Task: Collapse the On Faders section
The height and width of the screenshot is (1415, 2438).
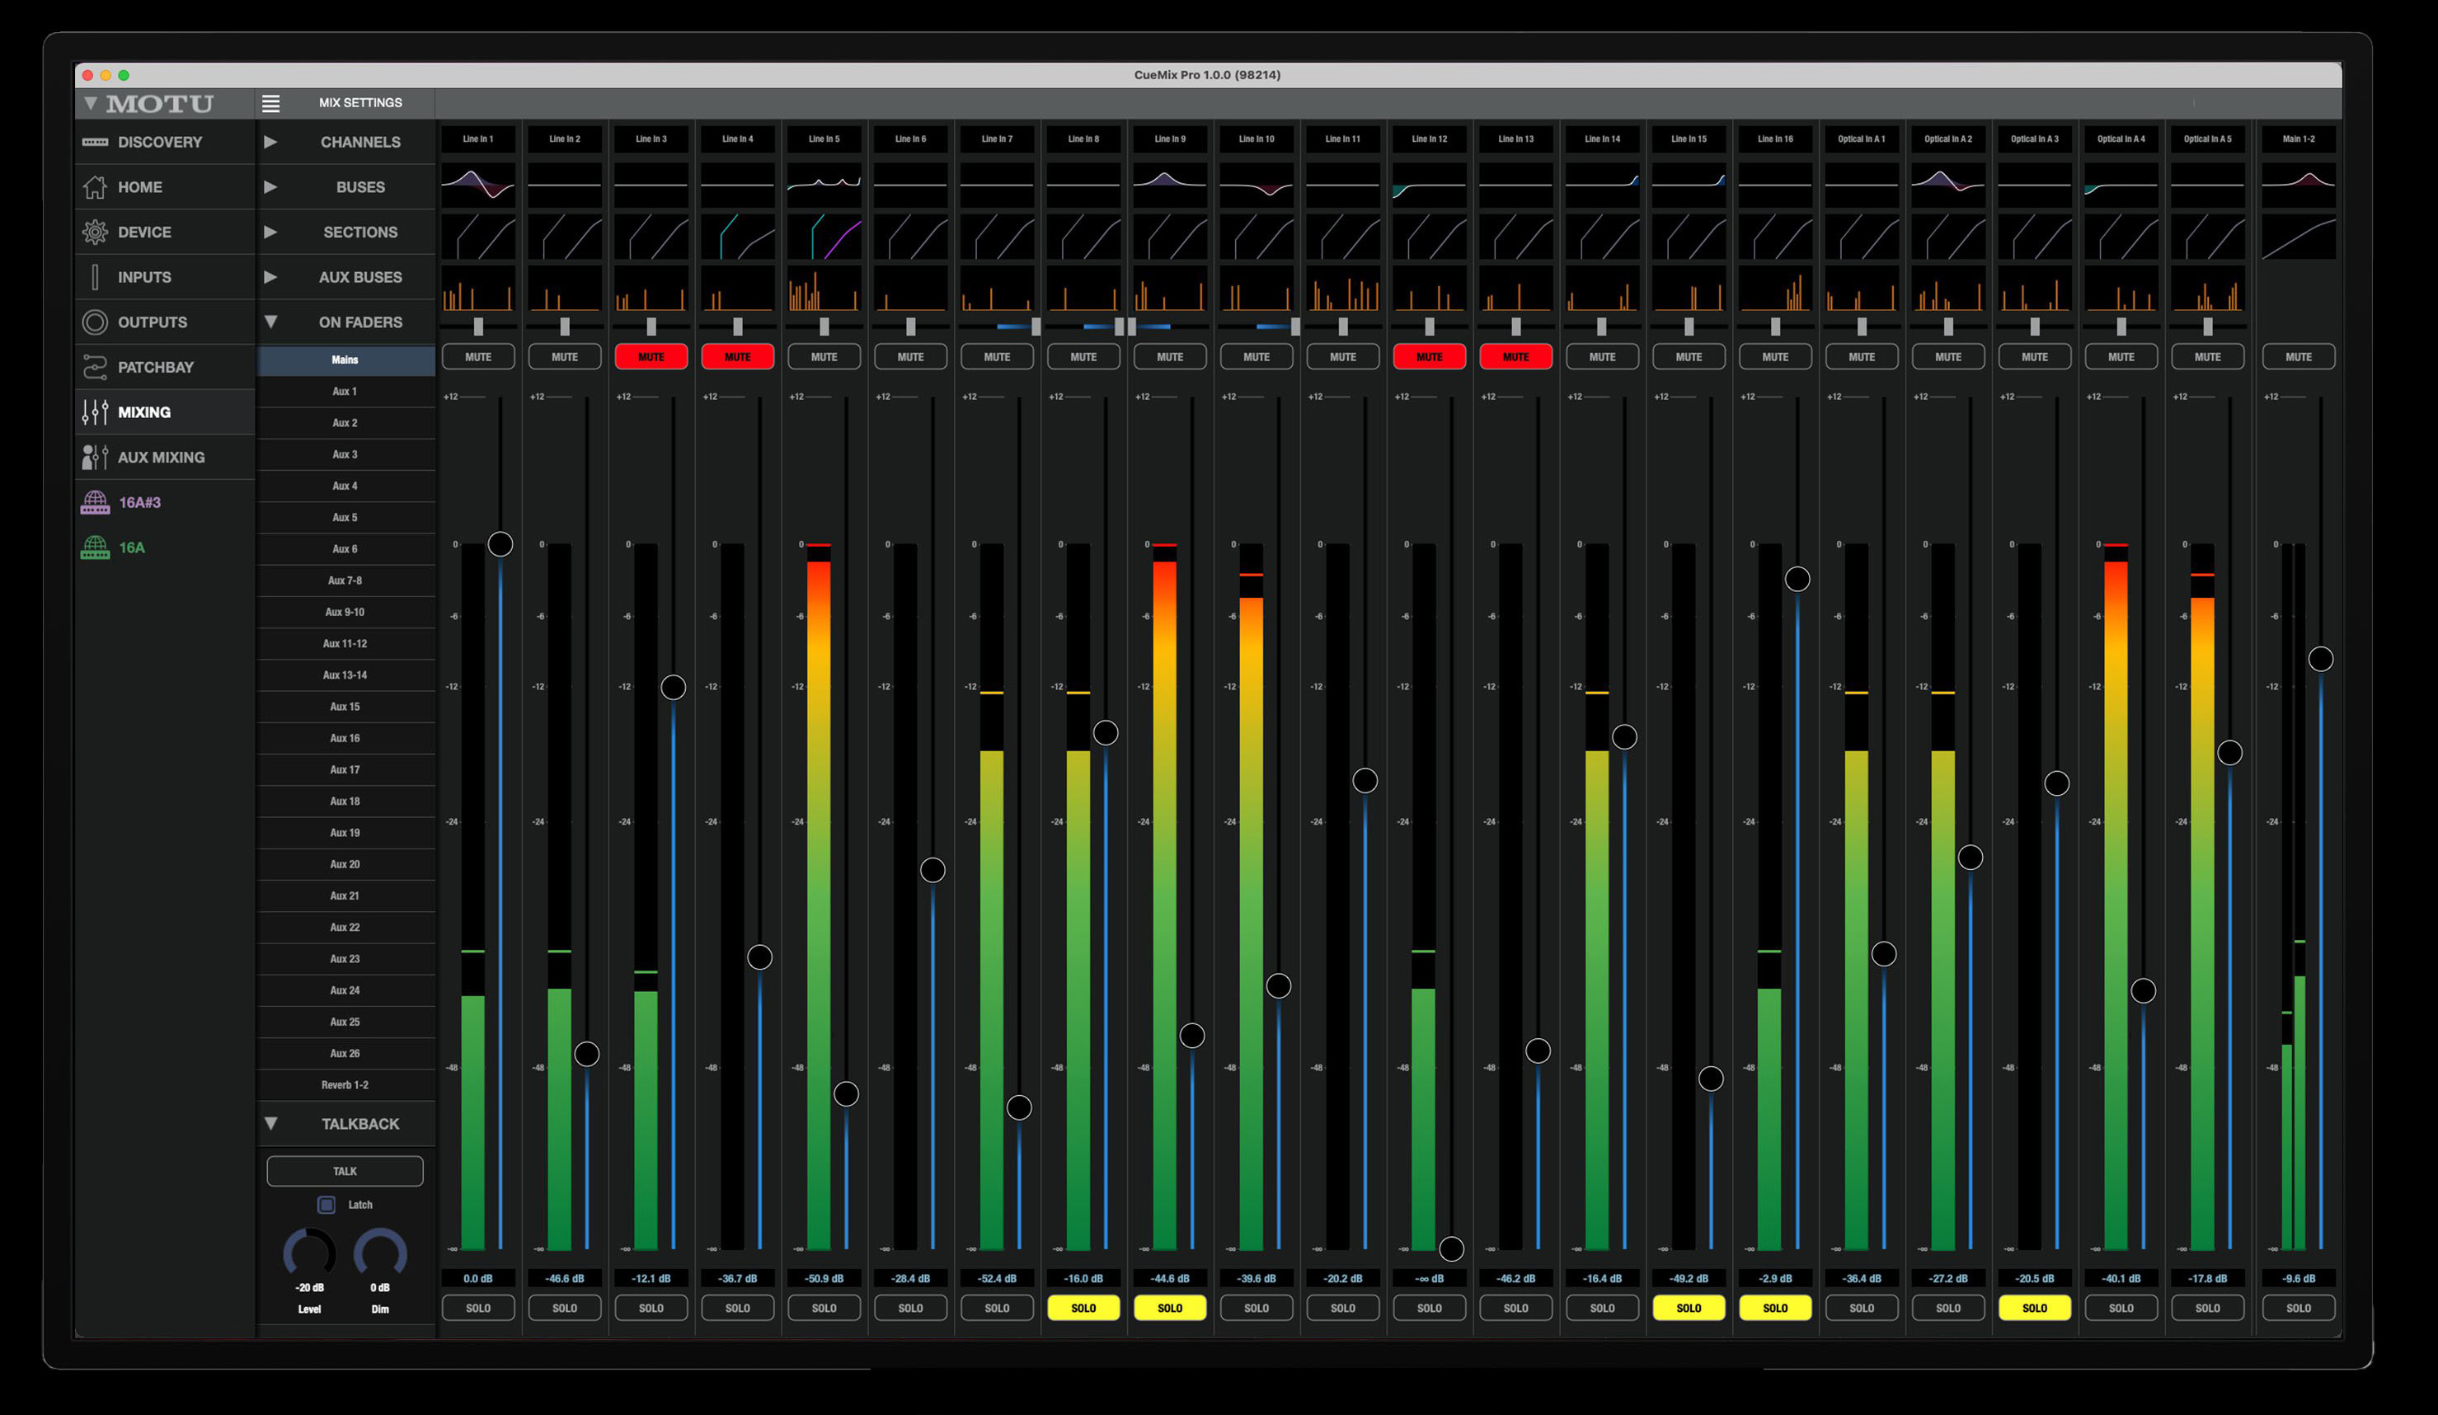Action: pos(271,322)
